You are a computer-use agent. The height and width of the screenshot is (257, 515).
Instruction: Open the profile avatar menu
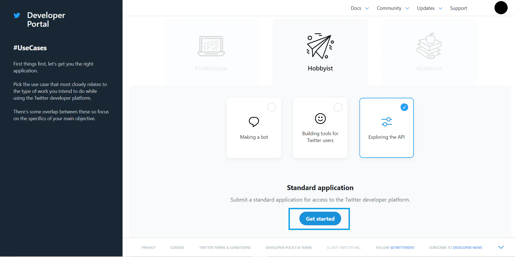pos(501,8)
